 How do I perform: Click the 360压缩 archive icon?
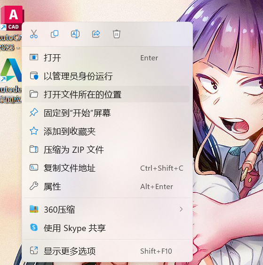[34, 209]
